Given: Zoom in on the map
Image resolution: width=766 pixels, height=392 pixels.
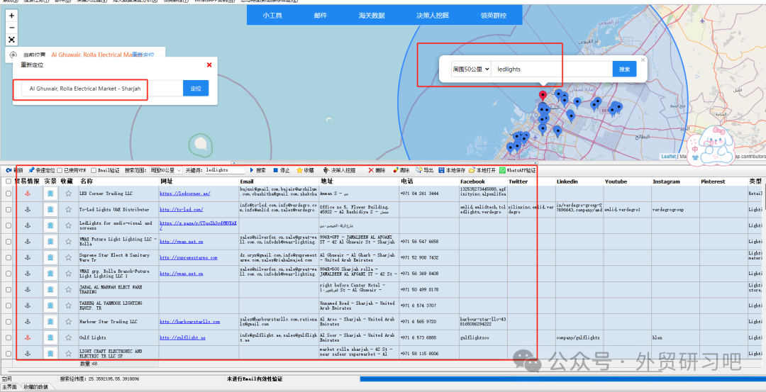Looking at the screenshot, I should point(12,16).
